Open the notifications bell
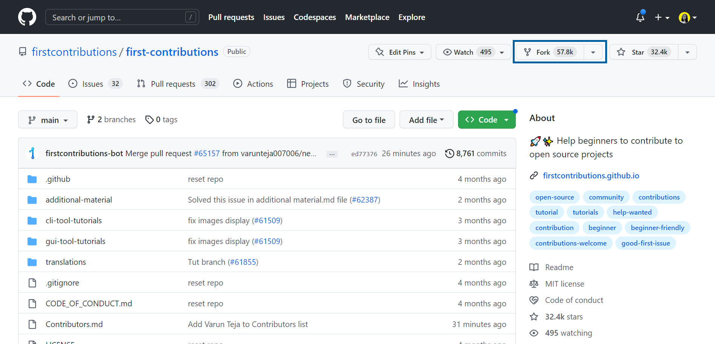This screenshot has width=715, height=344. click(x=640, y=17)
